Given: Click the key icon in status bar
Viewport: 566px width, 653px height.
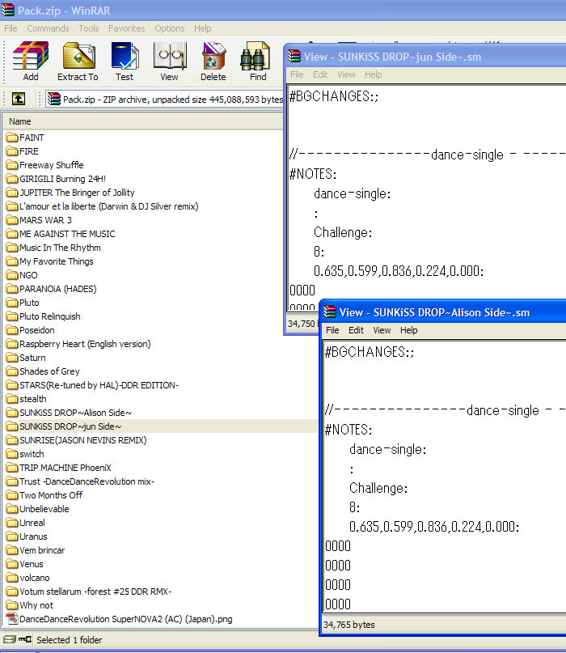Looking at the screenshot, I should (25, 639).
